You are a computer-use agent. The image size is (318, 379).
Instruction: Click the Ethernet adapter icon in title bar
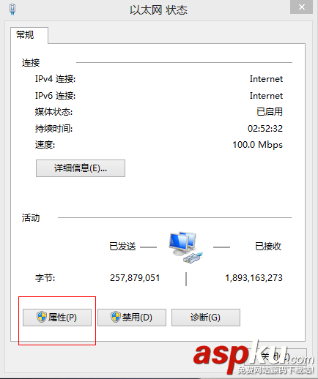[x=12, y=10]
